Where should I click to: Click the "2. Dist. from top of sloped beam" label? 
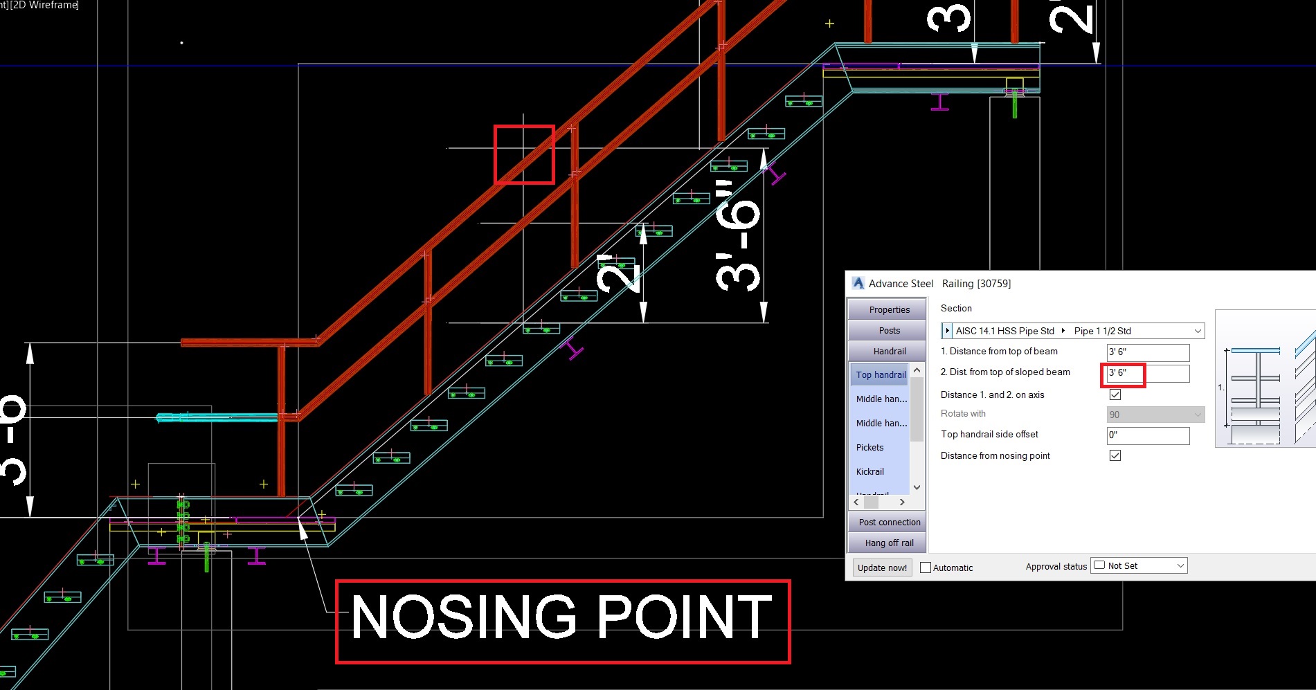[x=1005, y=372]
